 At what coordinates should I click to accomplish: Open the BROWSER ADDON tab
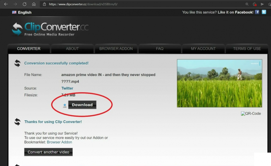pos(116,48)
